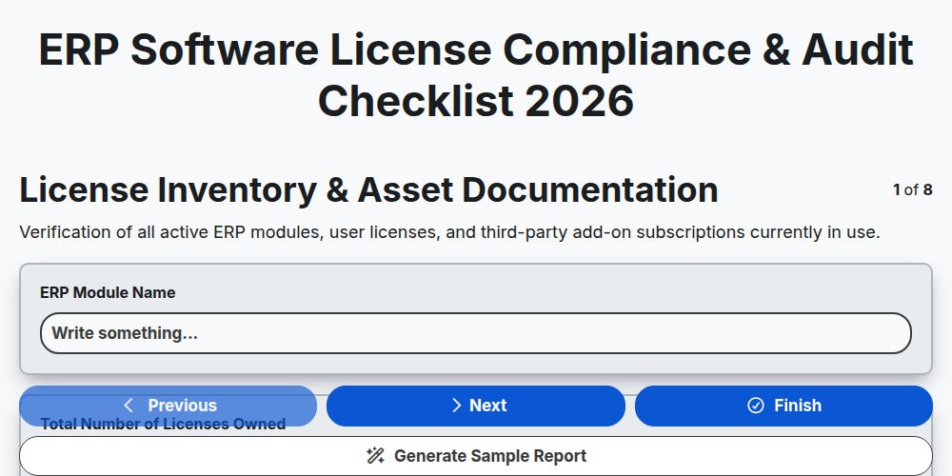Go back with the Previous button
Screen dimensions: 952x476
(169, 406)
